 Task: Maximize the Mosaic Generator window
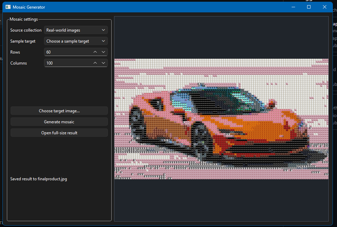point(309,7)
